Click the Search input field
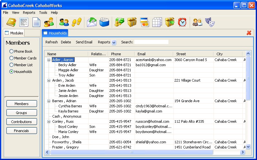Screen dimensions: 257x160 coord(151,42)
